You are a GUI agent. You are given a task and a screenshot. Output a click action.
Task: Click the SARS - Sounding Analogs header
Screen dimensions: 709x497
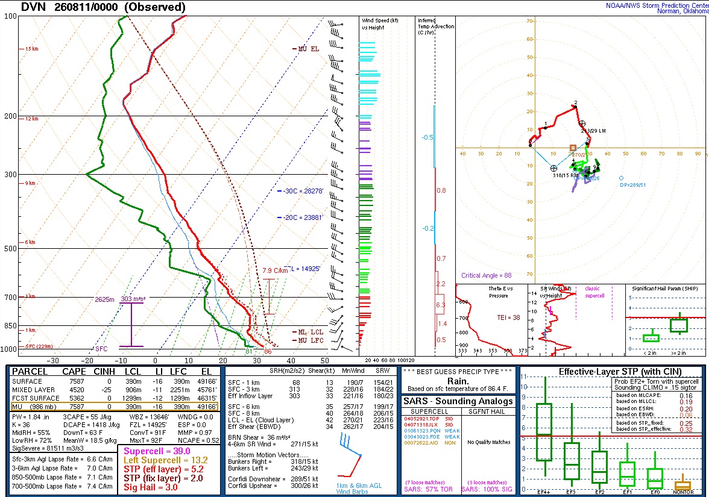(x=458, y=401)
